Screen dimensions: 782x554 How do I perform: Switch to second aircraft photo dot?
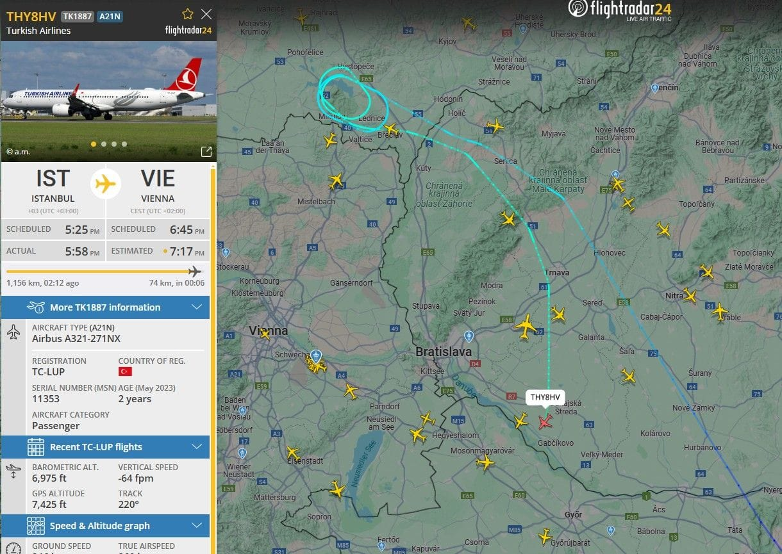[x=104, y=144]
